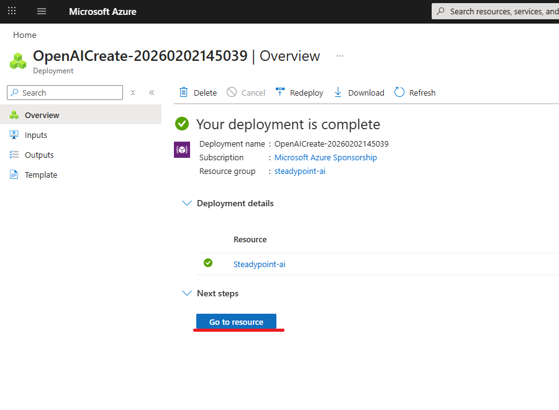Open the steadypoint-ai resource group link
The height and width of the screenshot is (410, 559).
pyautogui.click(x=299, y=171)
